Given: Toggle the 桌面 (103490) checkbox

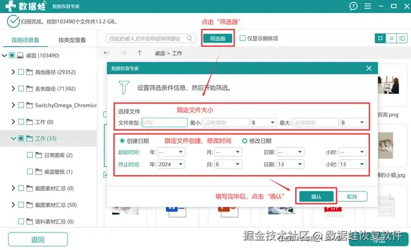Looking at the screenshot, I should pyautogui.click(x=12, y=55).
